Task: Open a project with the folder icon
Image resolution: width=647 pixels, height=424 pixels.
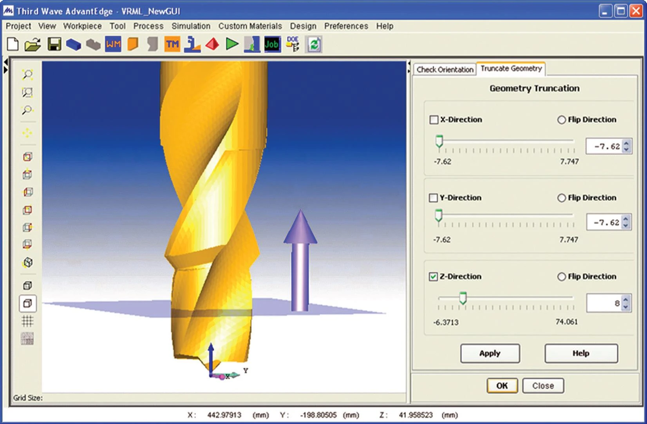Action: coord(33,45)
